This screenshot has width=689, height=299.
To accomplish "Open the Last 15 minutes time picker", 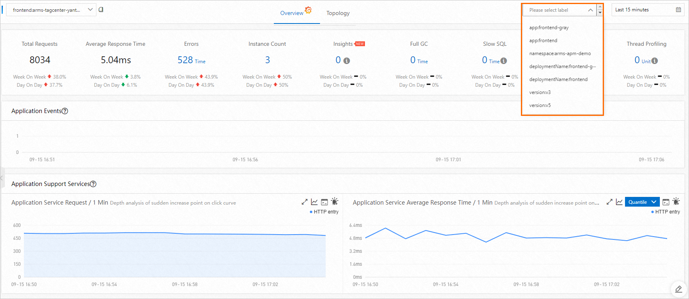I will pos(648,10).
